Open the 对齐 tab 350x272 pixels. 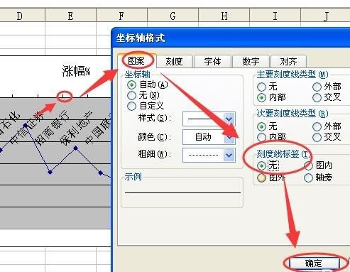pyautogui.click(x=288, y=62)
